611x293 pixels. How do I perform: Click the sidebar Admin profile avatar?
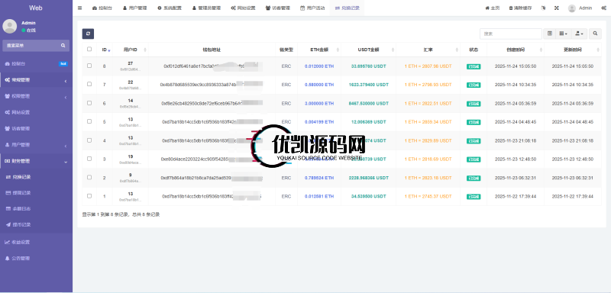(10, 26)
